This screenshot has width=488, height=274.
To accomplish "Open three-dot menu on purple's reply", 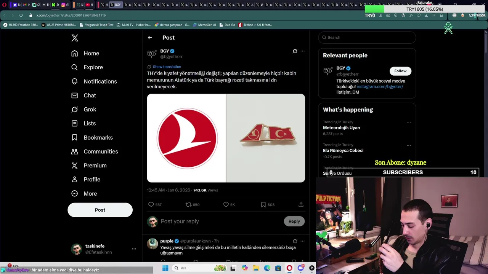I will (x=302, y=241).
